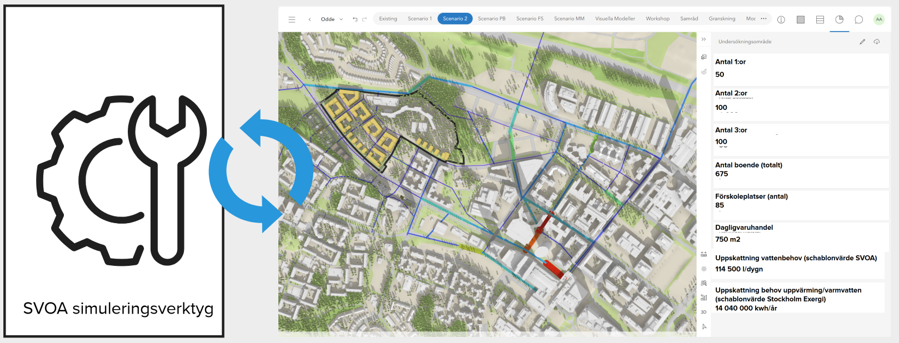Viewport: 899px width, 343px height.
Task: Open daylight sun settings
Action: click(x=704, y=269)
